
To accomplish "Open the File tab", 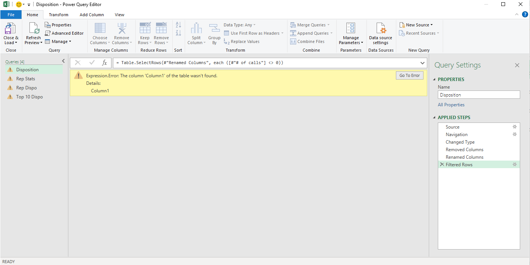I will 11,15.
